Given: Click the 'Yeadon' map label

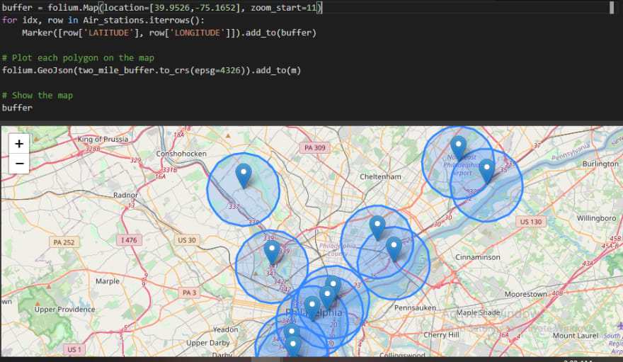Looking at the screenshot, I should pyautogui.click(x=225, y=329).
